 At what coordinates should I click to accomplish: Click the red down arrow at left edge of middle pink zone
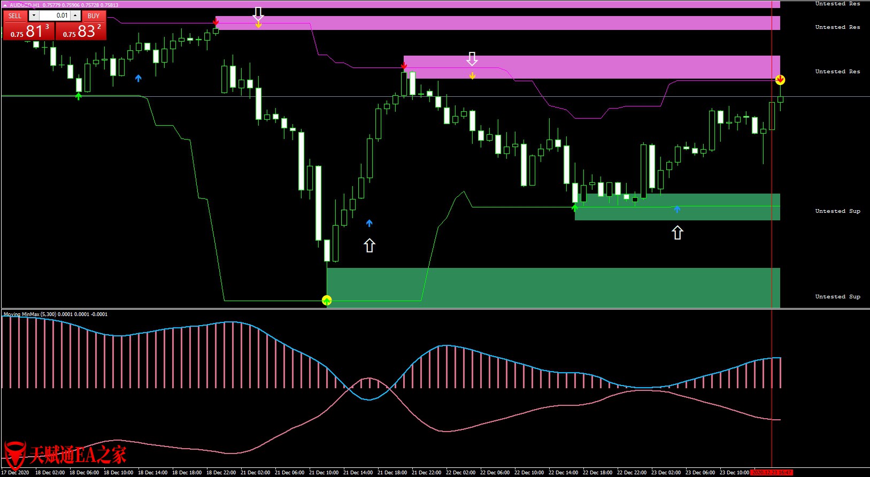(x=404, y=66)
